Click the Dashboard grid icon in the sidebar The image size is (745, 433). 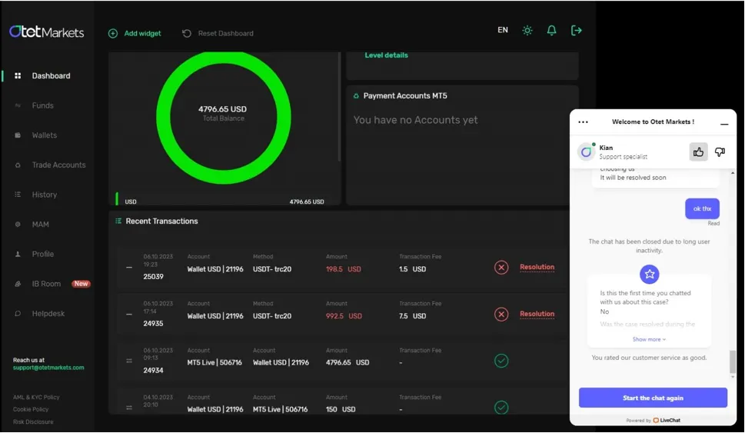click(18, 75)
